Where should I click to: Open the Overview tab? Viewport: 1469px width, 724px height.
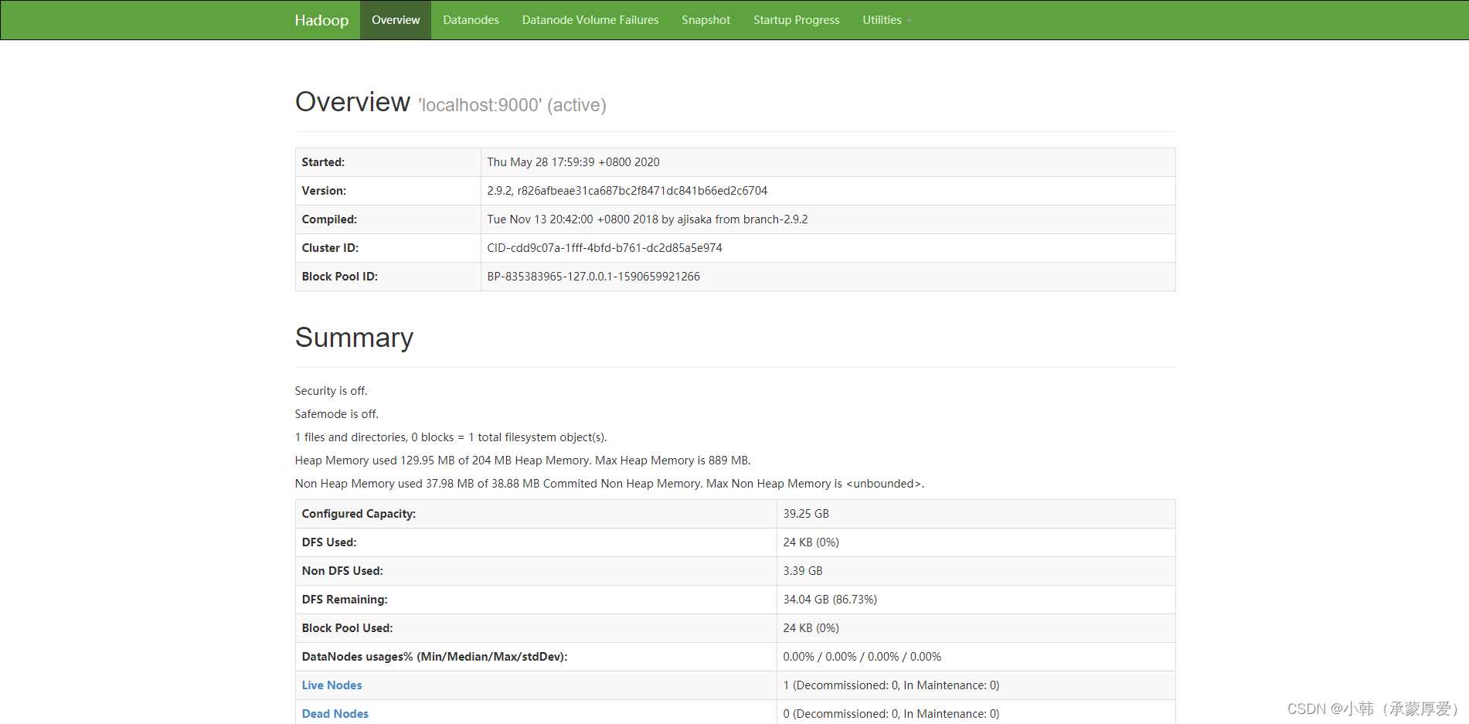[x=396, y=20]
